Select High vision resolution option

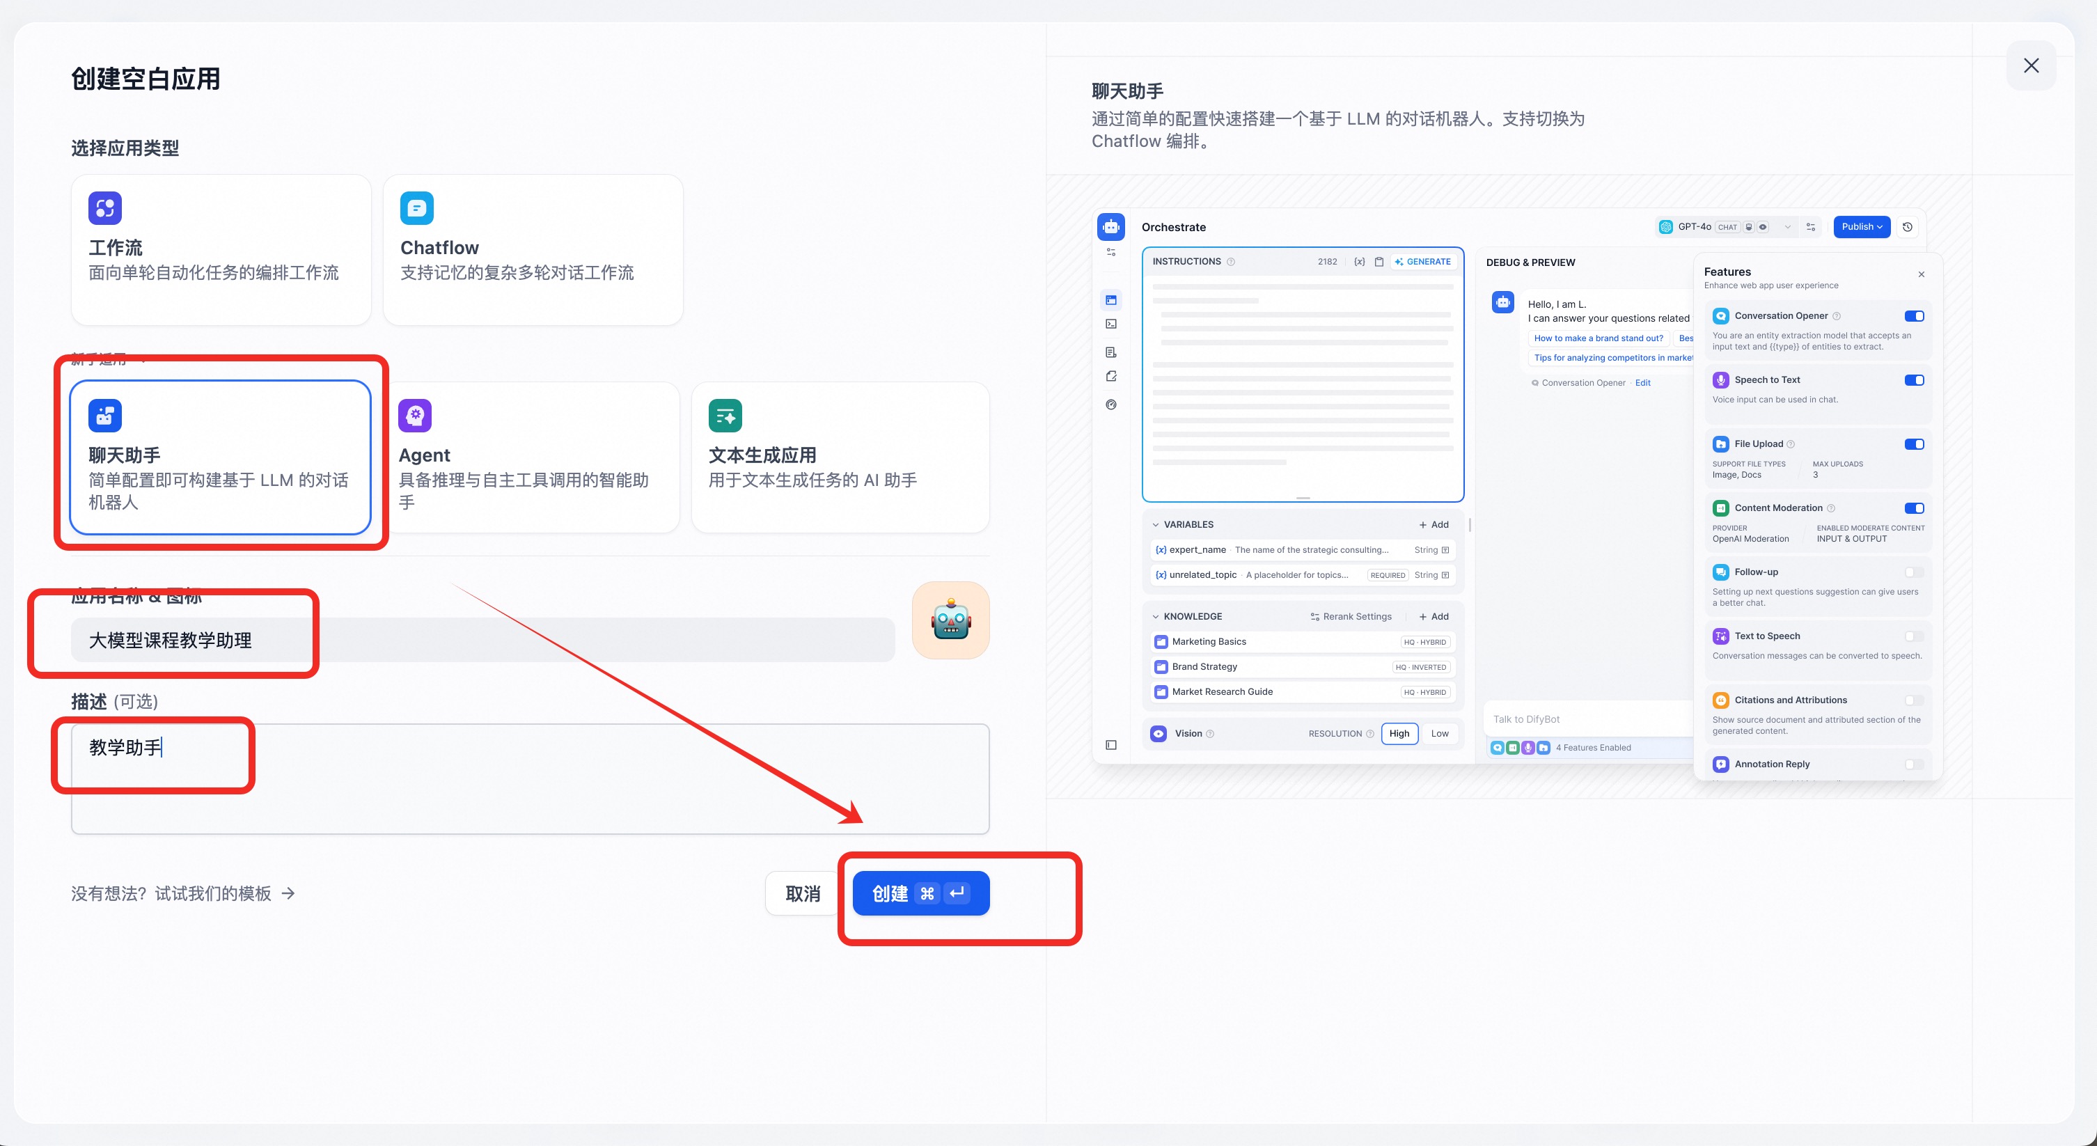tap(1399, 733)
